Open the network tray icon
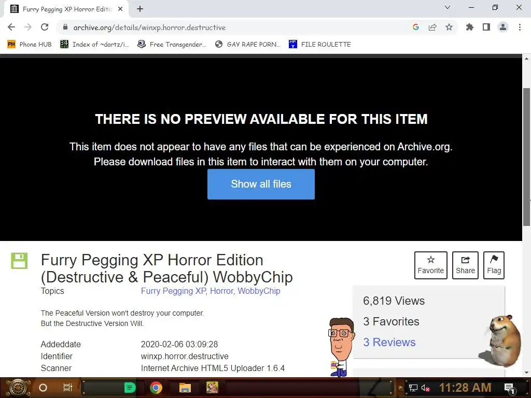This screenshot has width=531, height=398. [x=413, y=388]
